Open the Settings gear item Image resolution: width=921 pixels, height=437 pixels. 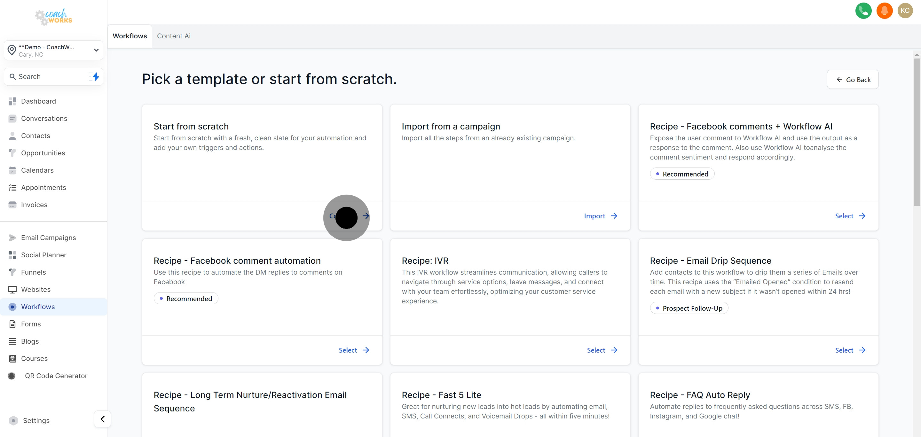pyautogui.click(x=36, y=421)
